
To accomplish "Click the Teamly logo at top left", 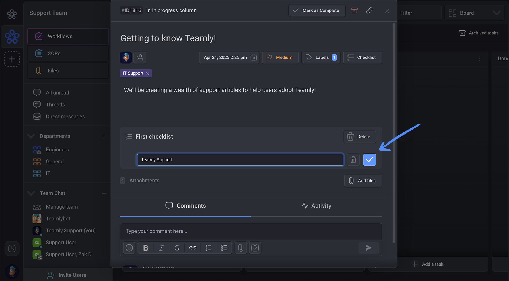I will click(x=12, y=14).
